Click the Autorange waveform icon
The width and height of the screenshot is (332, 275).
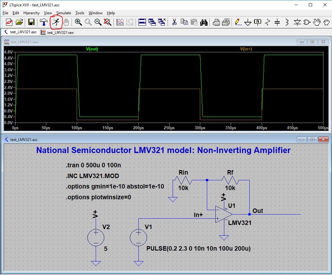120,22
